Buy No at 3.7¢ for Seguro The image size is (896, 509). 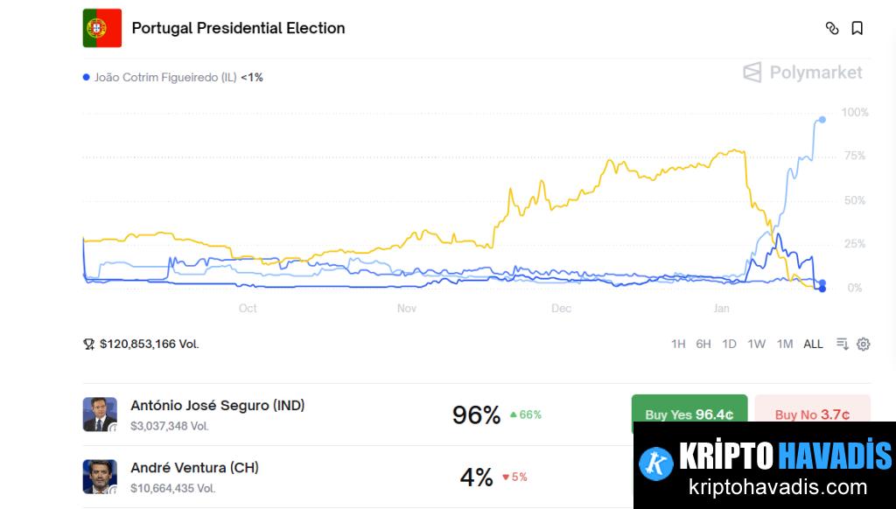coord(813,415)
